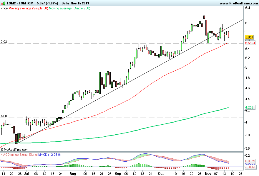Click the Sep month label on time axis
The image size is (259, 176).
118,174
